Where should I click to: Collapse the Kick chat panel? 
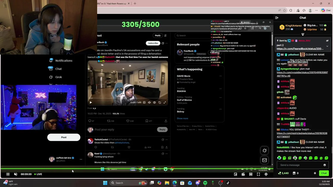277,18
